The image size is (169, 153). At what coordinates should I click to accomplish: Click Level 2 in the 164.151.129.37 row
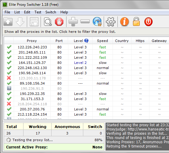[x=80, y=63]
